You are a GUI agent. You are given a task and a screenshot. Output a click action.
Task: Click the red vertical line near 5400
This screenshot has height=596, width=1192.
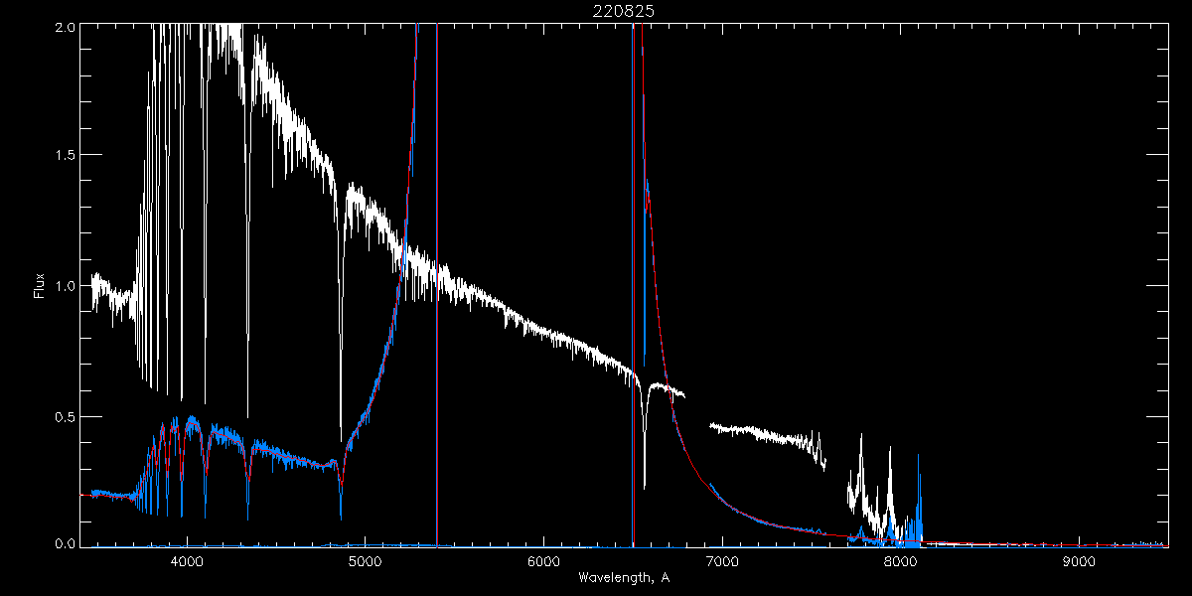pos(437,298)
